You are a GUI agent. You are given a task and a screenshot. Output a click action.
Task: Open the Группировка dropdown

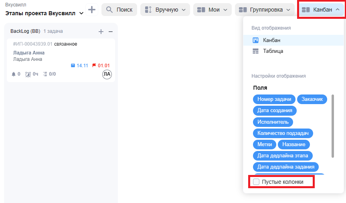[x=265, y=10]
